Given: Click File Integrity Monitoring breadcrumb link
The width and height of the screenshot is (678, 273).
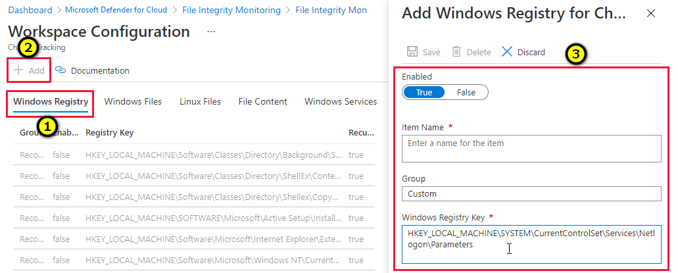Looking at the screenshot, I should [231, 11].
